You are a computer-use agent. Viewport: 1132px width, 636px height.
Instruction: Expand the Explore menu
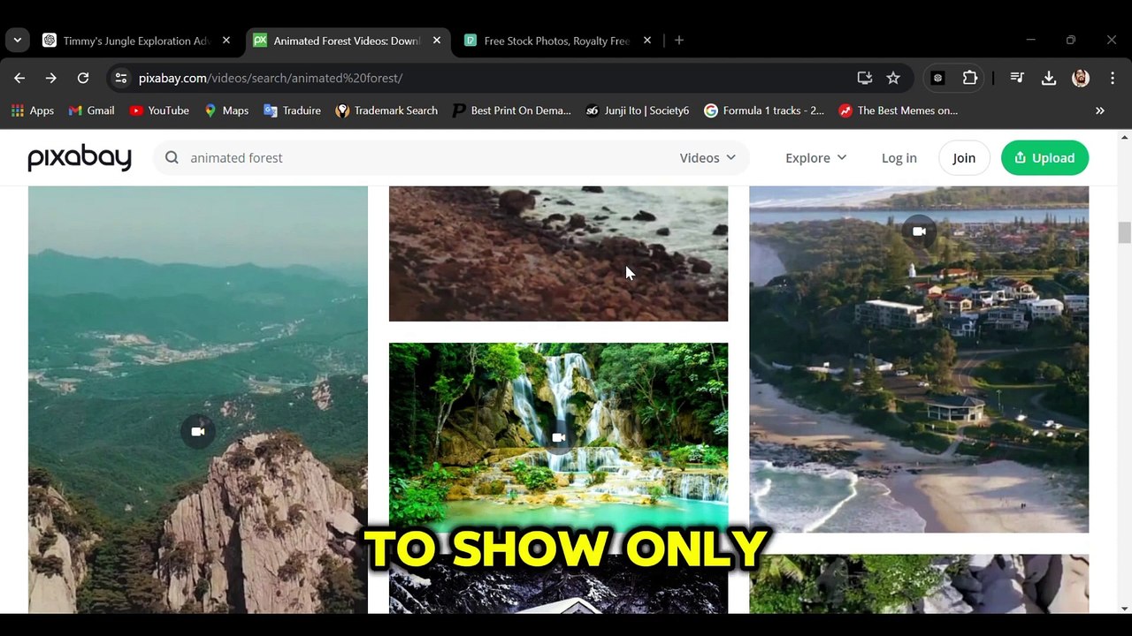[x=815, y=157]
